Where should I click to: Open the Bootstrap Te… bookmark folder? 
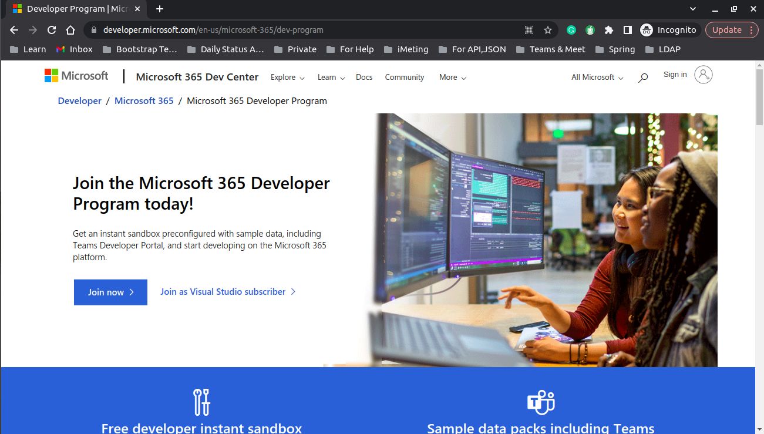[x=140, y=49]
